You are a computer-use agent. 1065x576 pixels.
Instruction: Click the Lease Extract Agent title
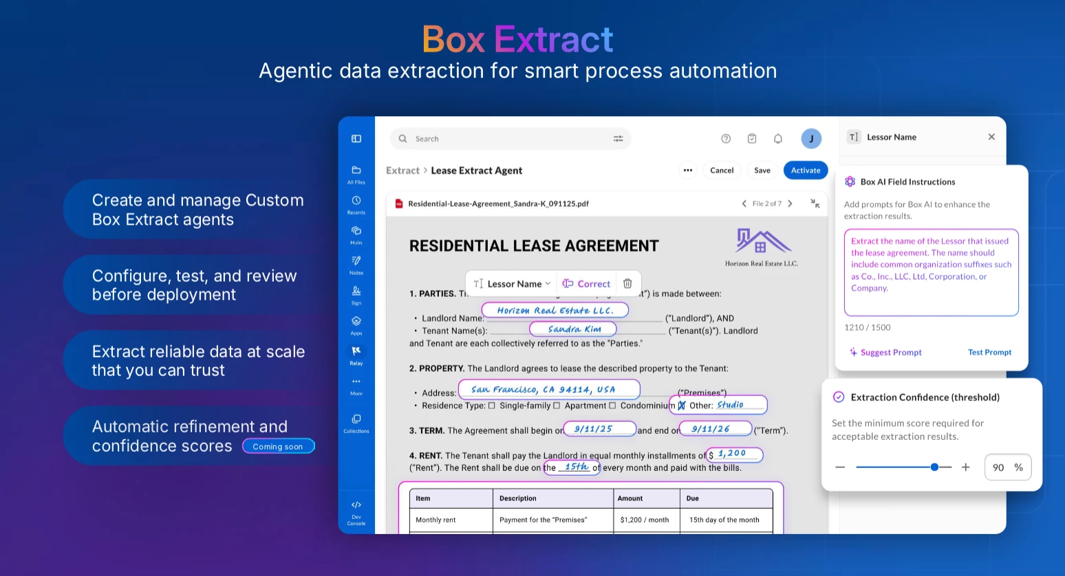[476, 170]
